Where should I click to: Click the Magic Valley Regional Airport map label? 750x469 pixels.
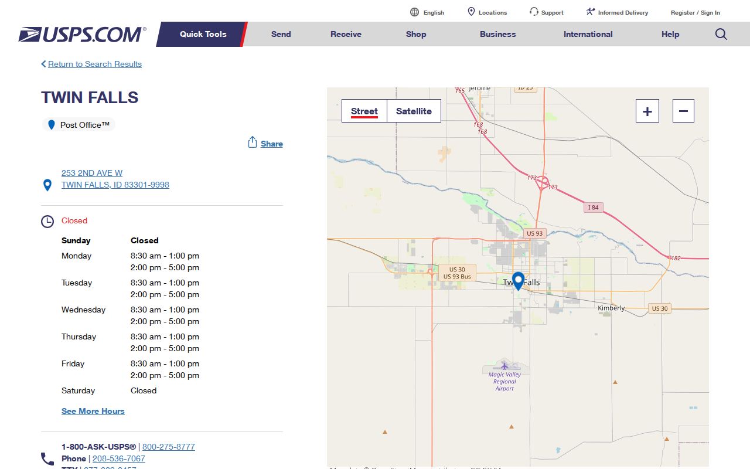pos(504,381)
